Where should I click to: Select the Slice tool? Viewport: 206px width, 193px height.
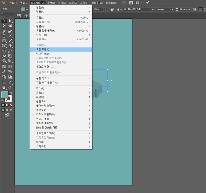10,83
